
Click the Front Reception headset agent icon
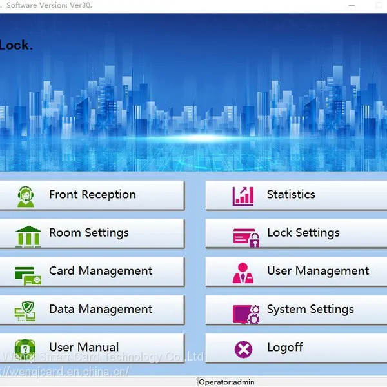(x=26, y=197)
